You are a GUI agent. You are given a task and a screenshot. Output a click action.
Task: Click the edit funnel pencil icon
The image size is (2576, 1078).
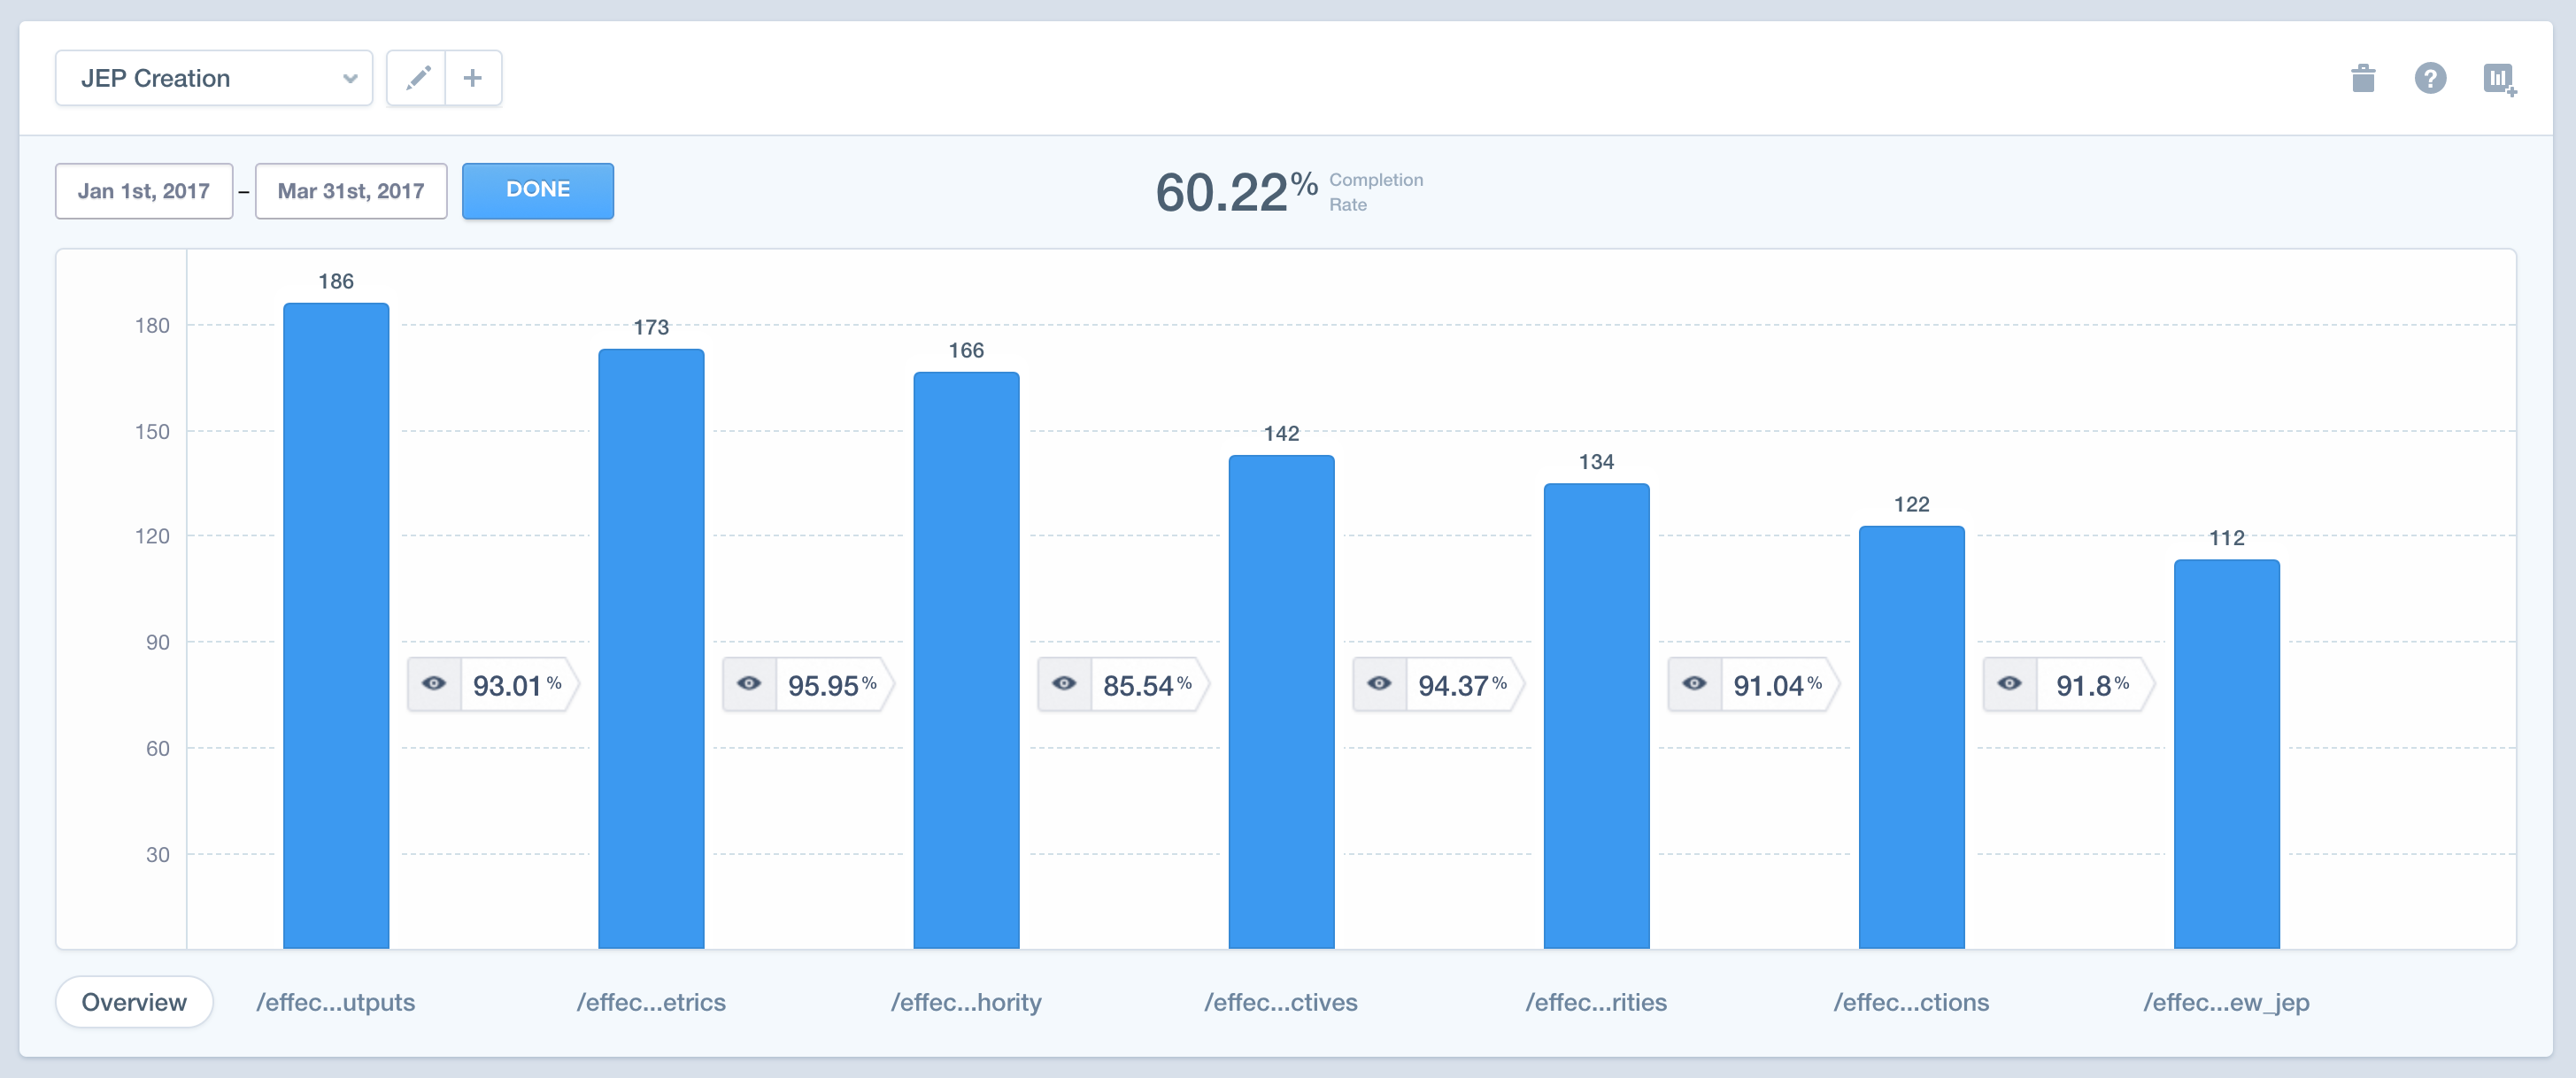coord(418,77)
